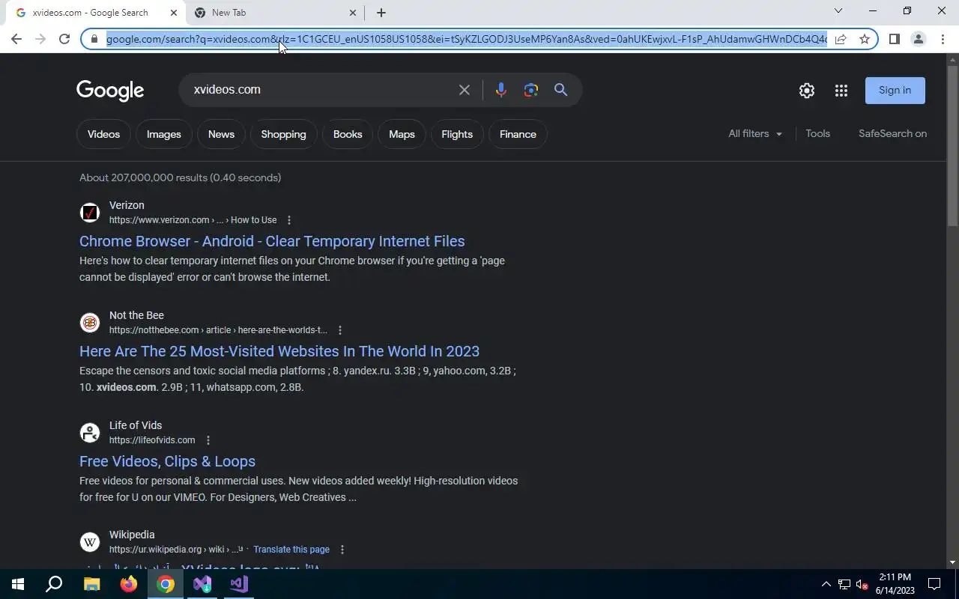The image size is (959, 599).
Task: Switch to the Maps filter
Action: [x=402, y=135]
